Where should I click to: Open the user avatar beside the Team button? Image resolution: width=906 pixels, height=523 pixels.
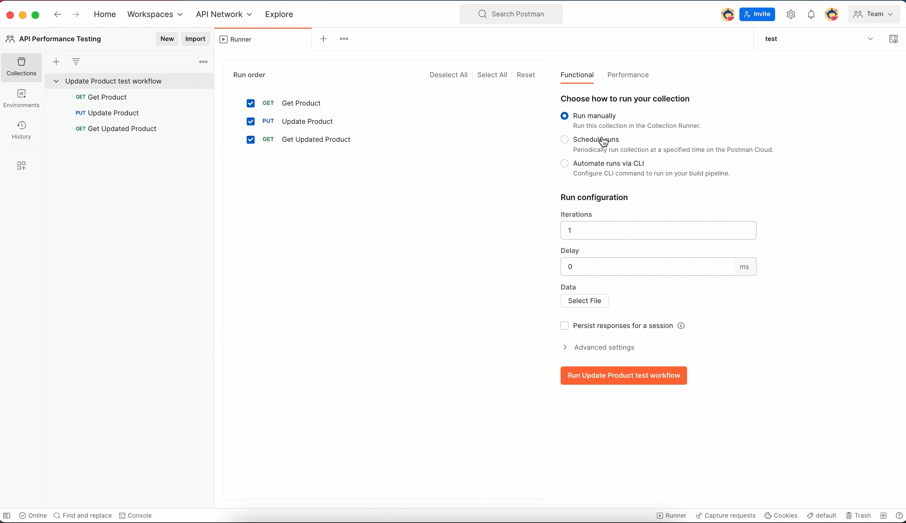(832, 14)
